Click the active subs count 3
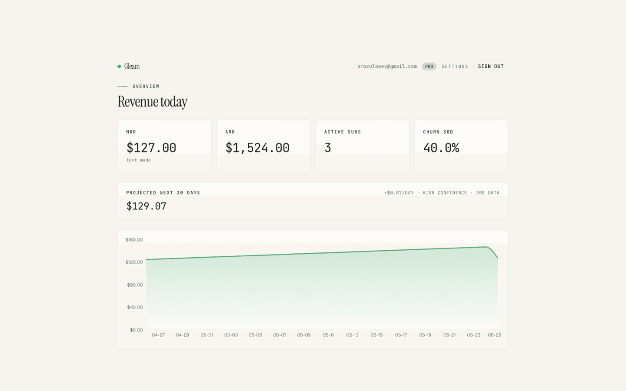 click(x=328, y=148)
